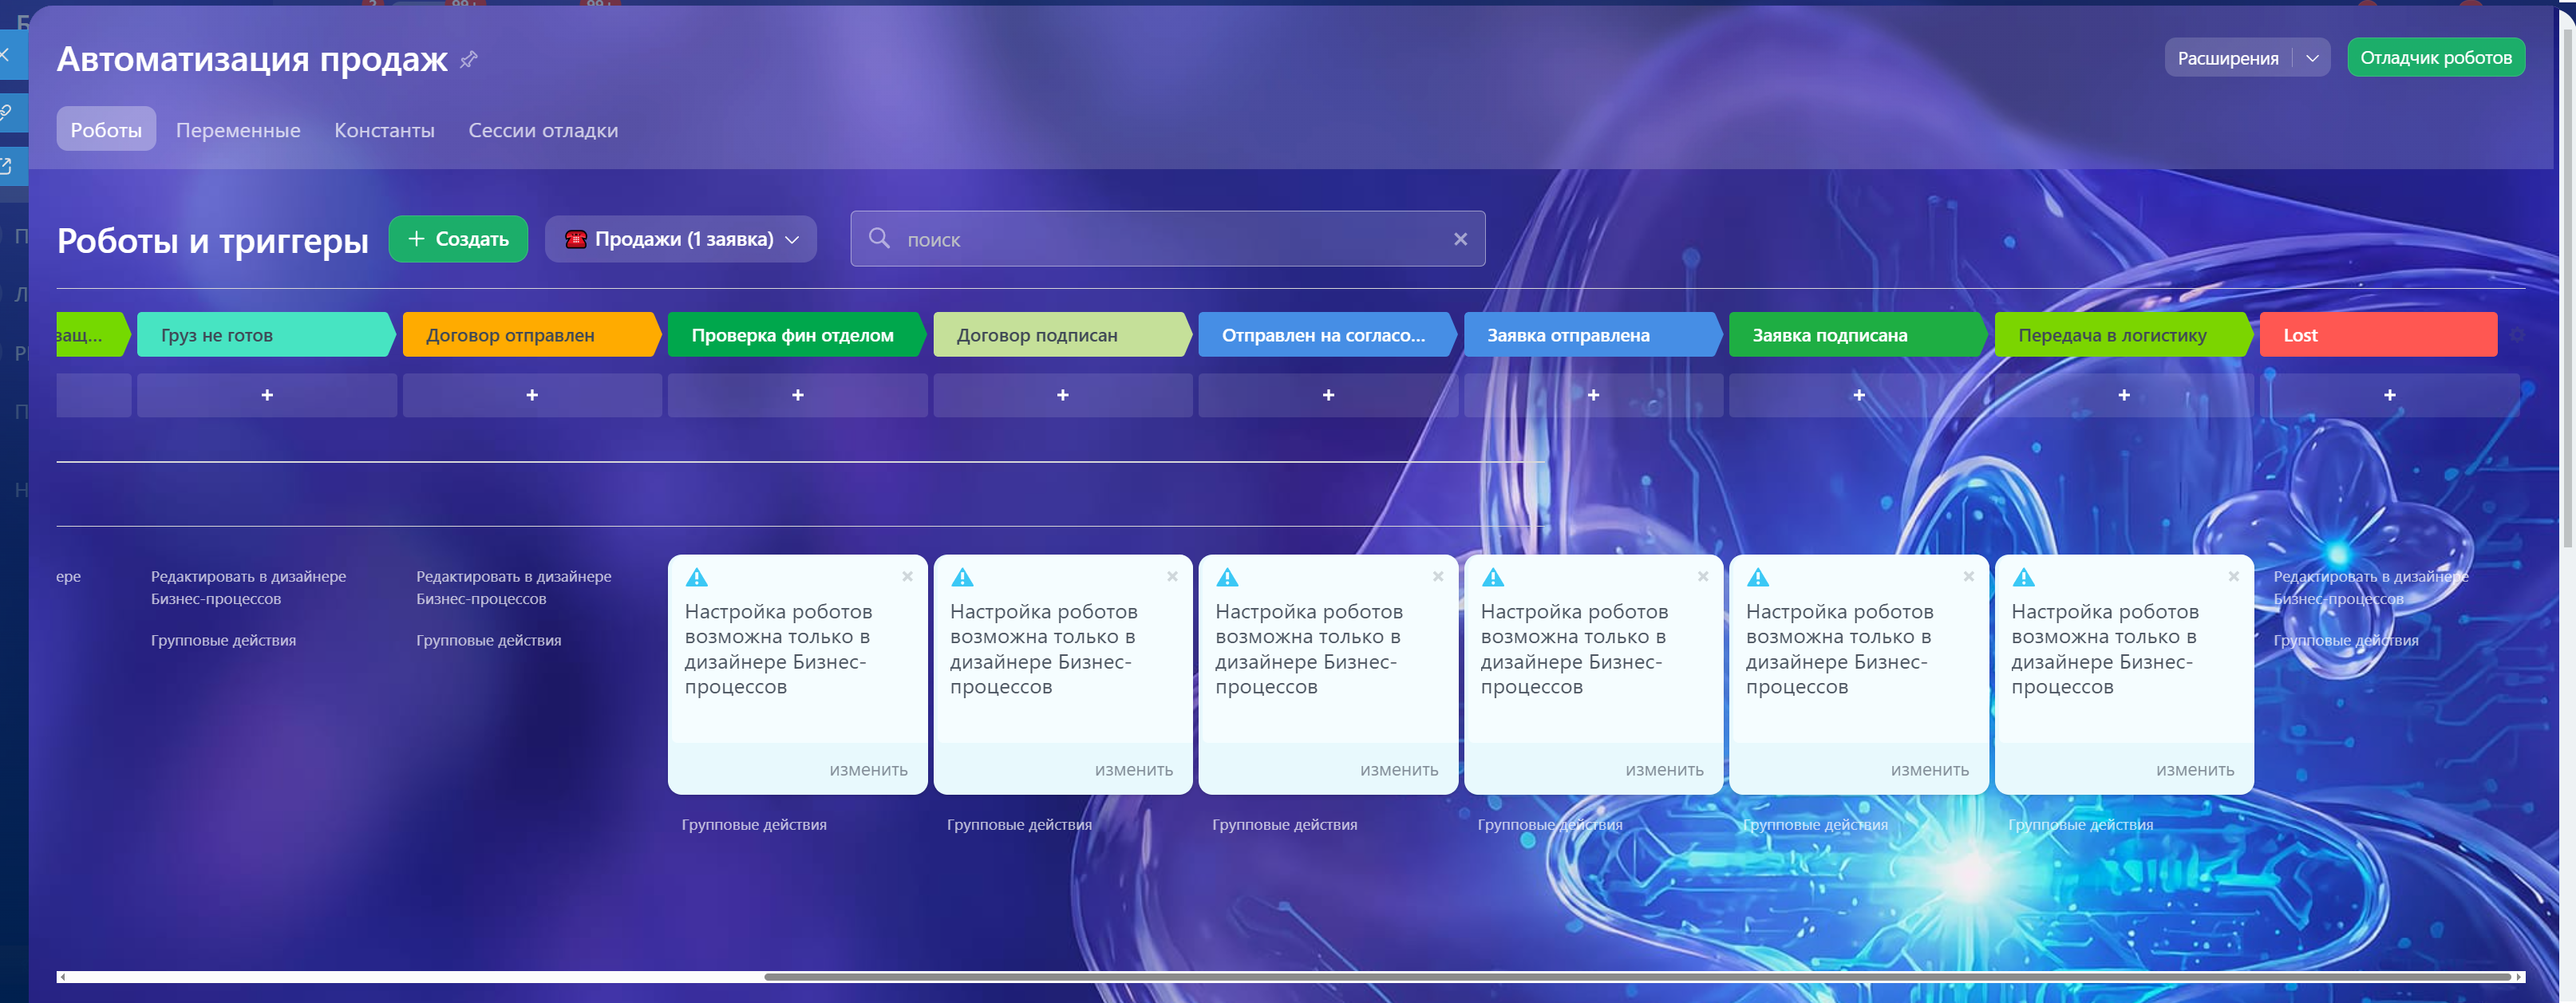2576x1003 pixels.
Task: Select the turquoise Груз не готов stage header
Action: (x=264, y=335)
